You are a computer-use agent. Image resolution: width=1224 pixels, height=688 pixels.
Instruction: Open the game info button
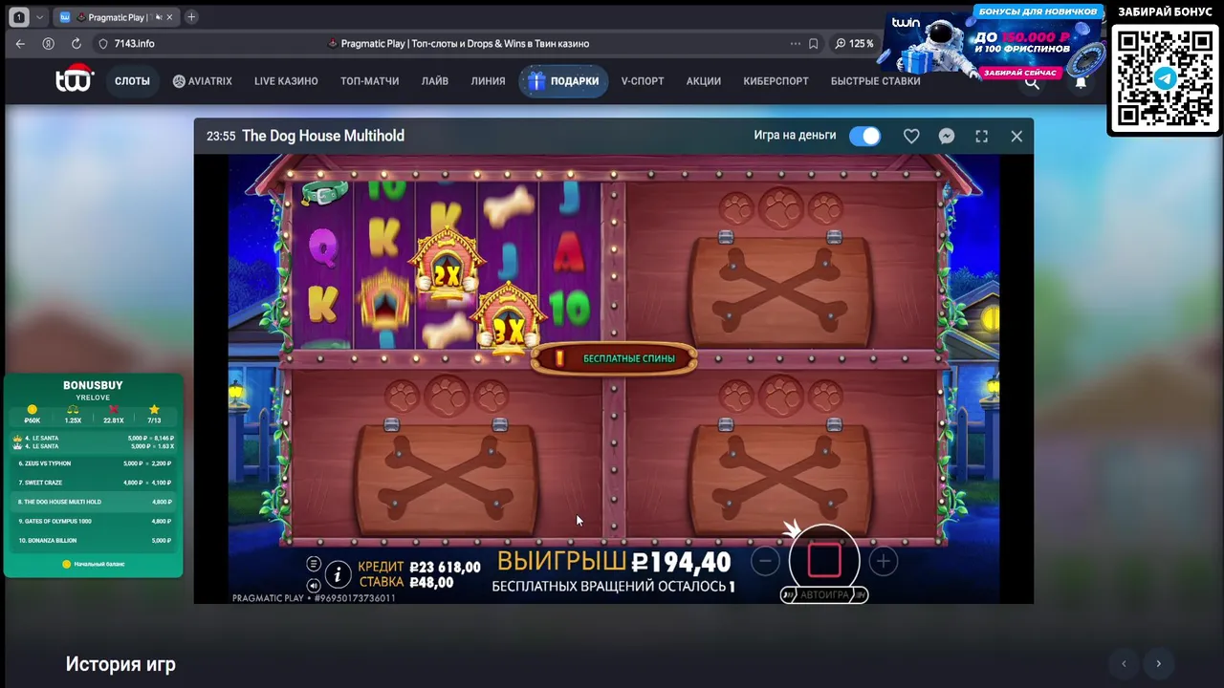[x=338, y=574]
